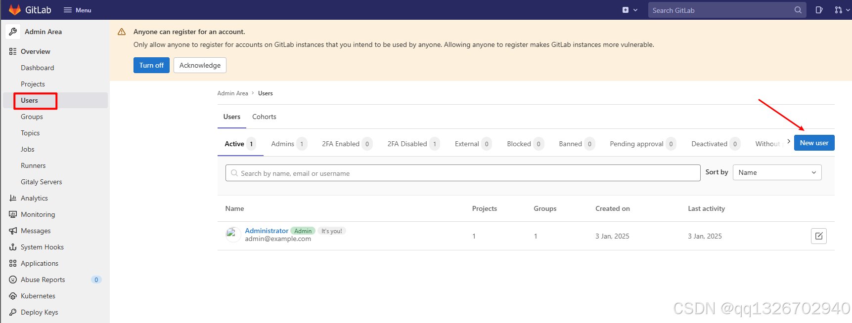Open the merge requests icon dropdown

(x=842, y=10)
